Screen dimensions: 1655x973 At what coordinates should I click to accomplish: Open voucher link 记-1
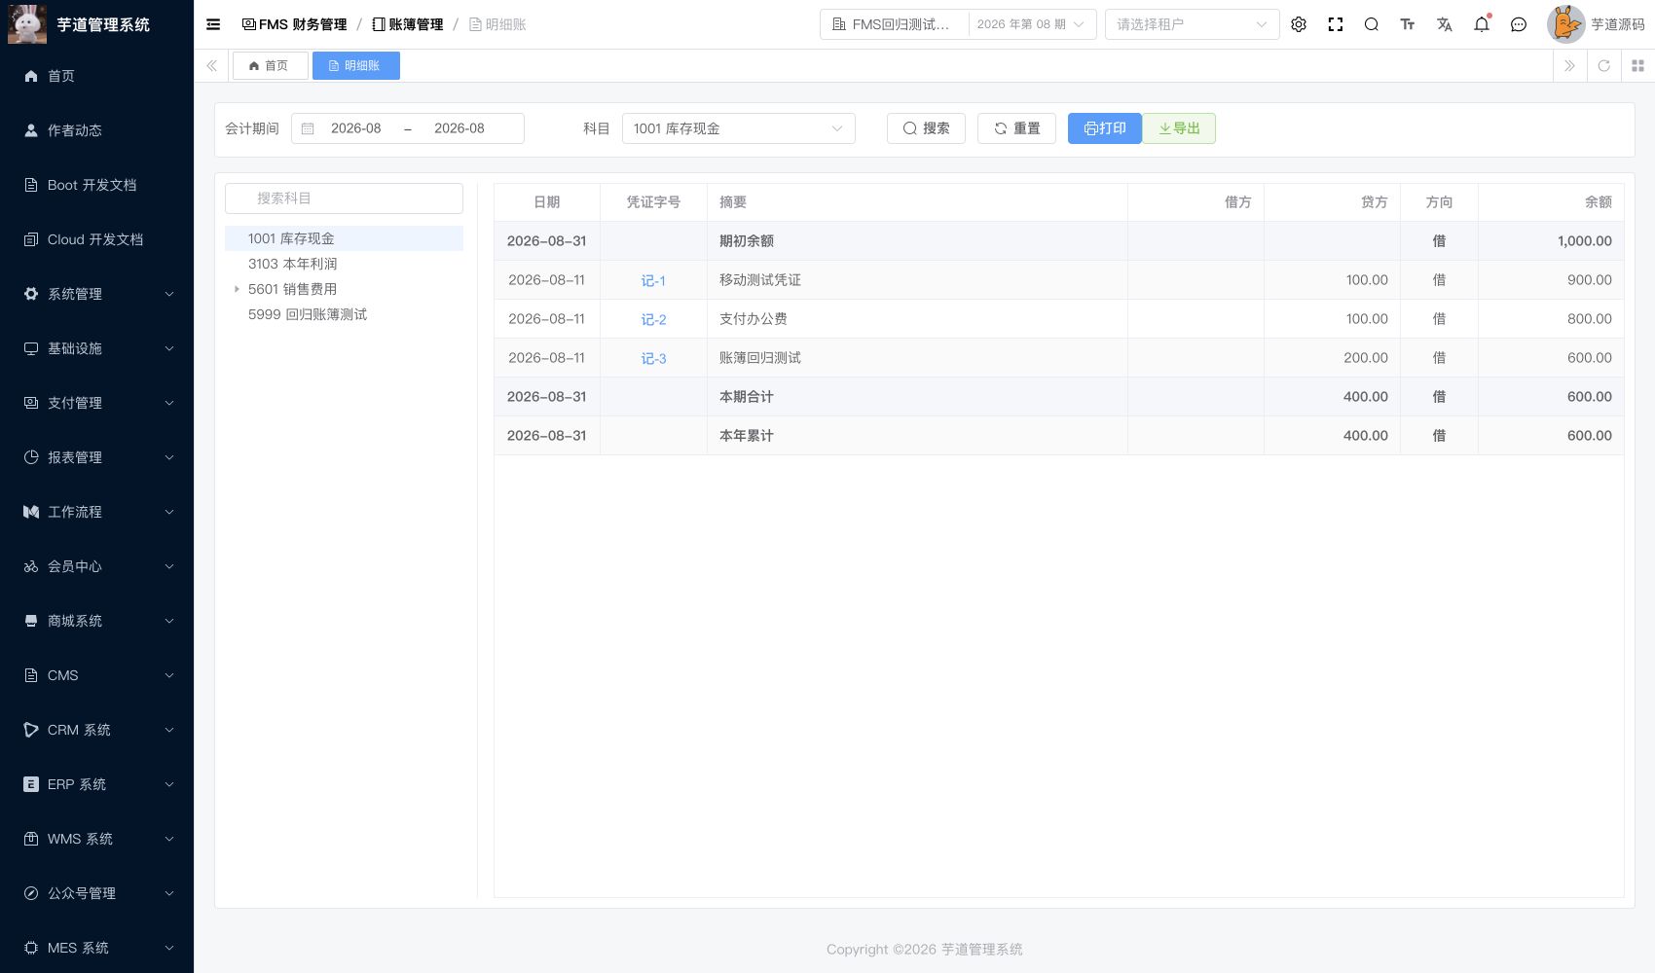pos(653,280)
